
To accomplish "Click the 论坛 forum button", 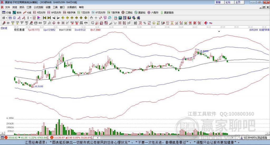I will (229, 2).
